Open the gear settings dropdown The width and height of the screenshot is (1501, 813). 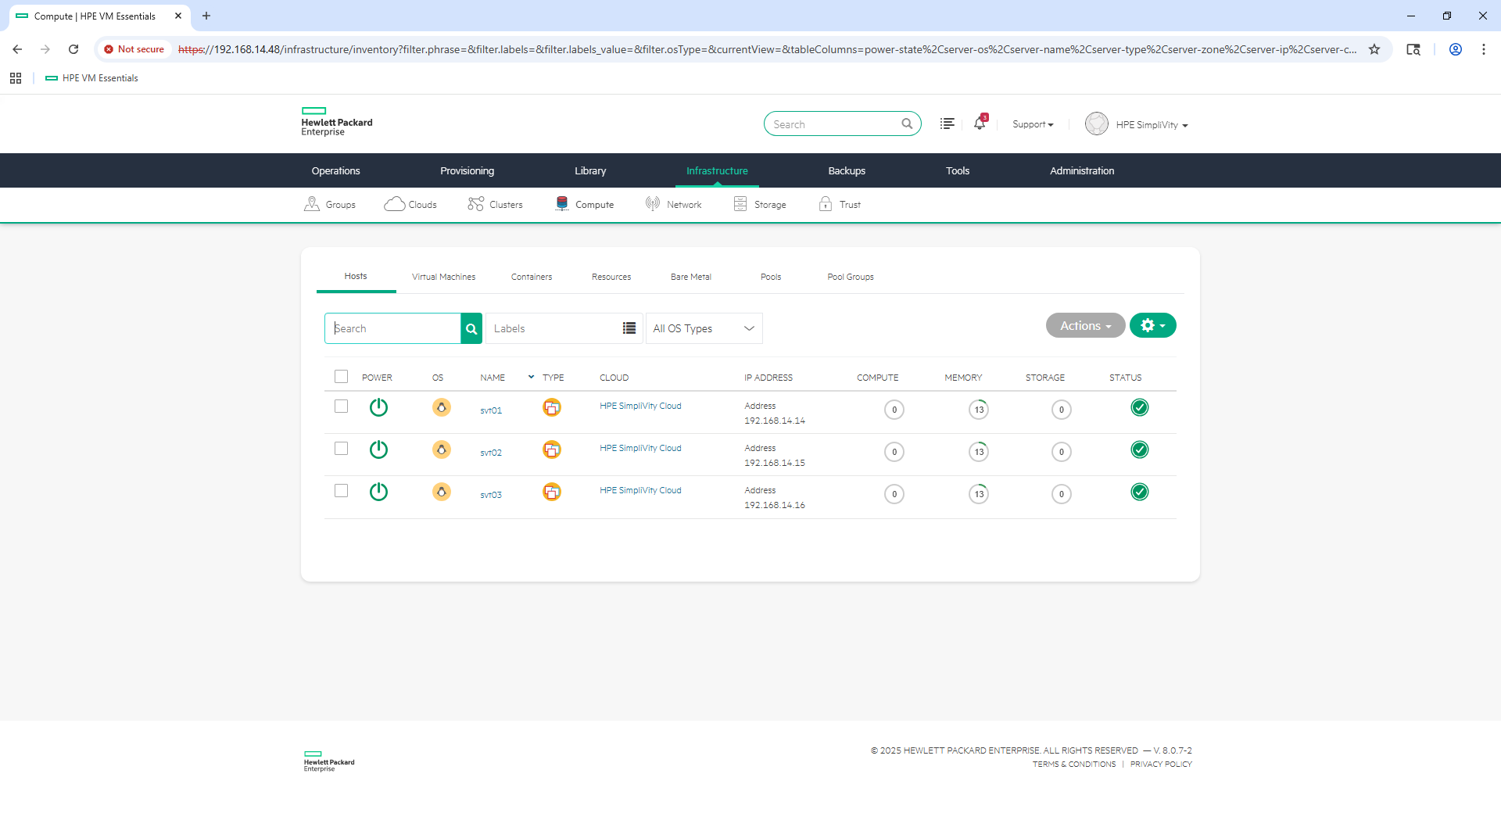tap(1152, 326)
